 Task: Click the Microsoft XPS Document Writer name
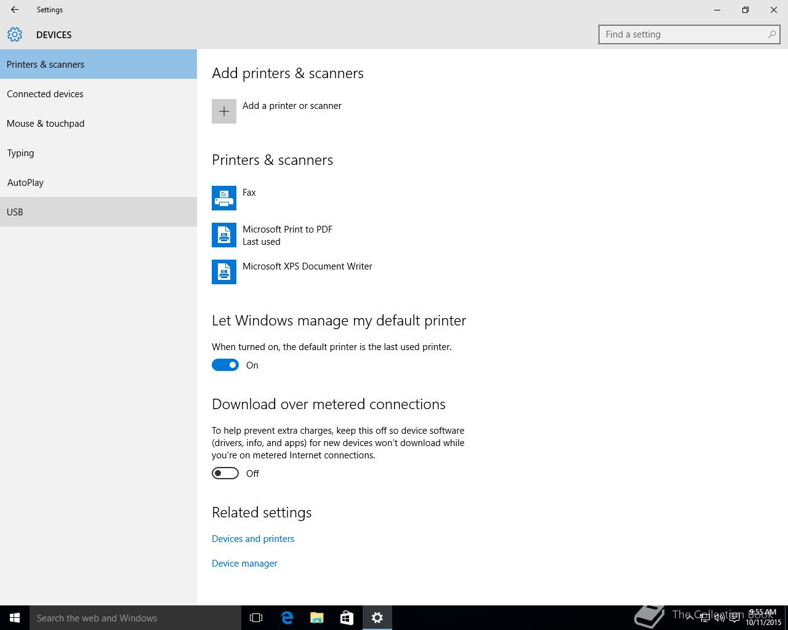coord(307,266)
